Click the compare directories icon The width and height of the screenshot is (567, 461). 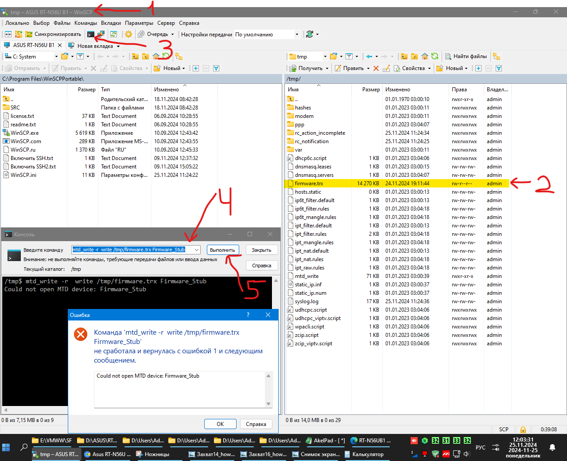8,34
